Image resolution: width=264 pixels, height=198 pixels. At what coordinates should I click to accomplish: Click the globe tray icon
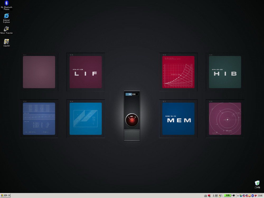pos(241,196)
